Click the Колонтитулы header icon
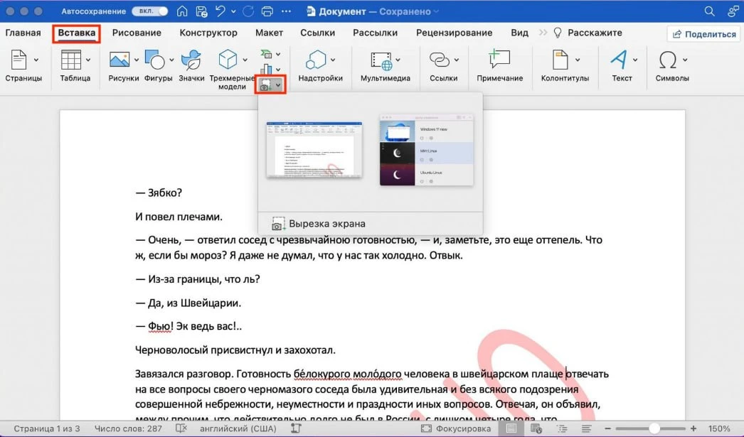Image resolution: width=744 pixels, height=437 pixels. coord(560,60)
